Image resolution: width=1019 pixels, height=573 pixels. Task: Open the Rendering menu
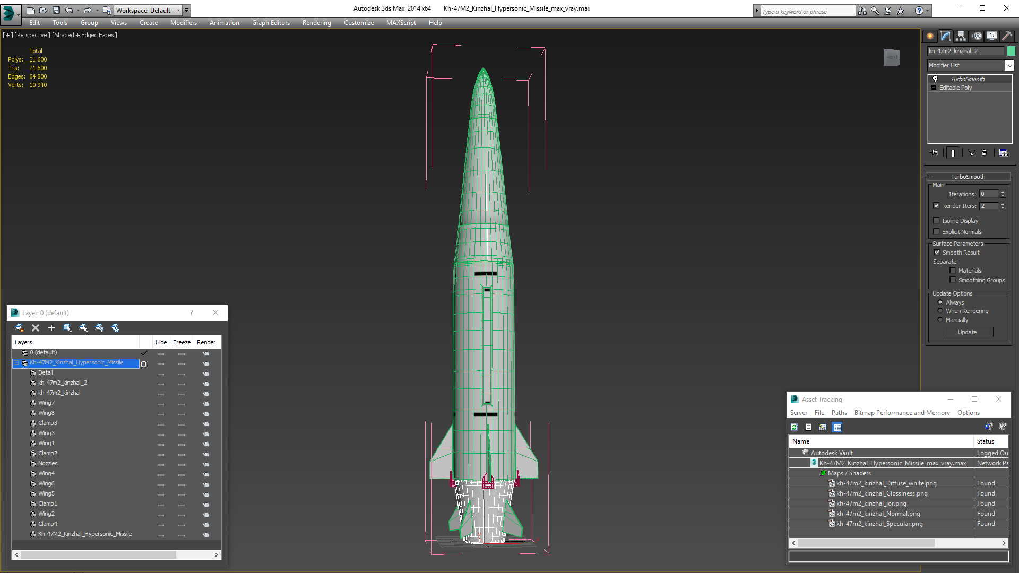coord(316,23)
